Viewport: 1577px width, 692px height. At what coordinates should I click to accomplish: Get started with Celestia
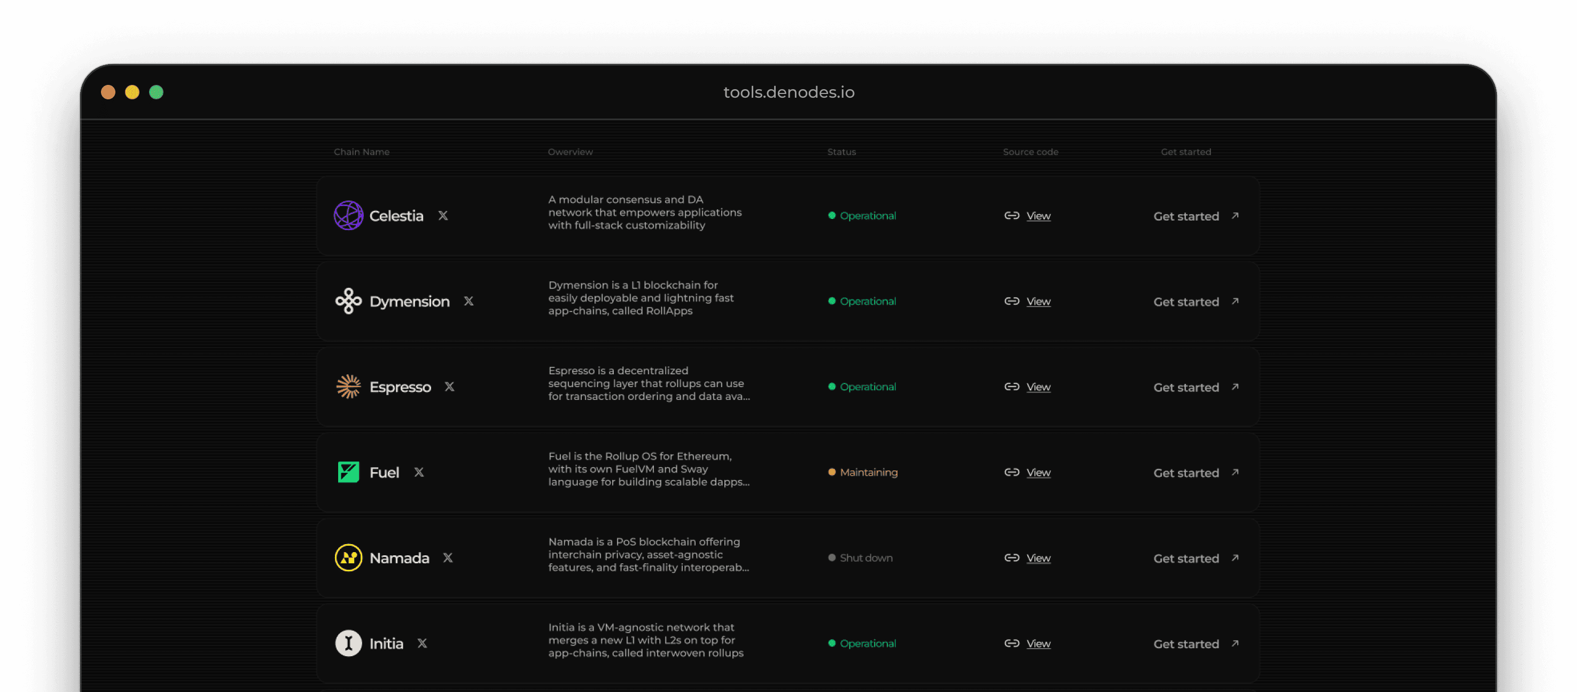(x=1186, y=216)
